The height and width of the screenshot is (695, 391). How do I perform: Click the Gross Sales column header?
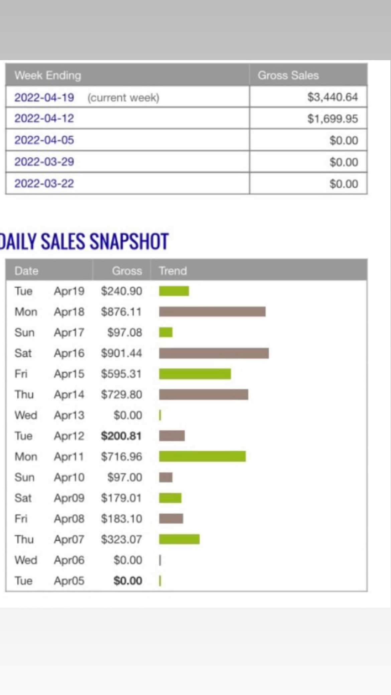click(288, 76)
